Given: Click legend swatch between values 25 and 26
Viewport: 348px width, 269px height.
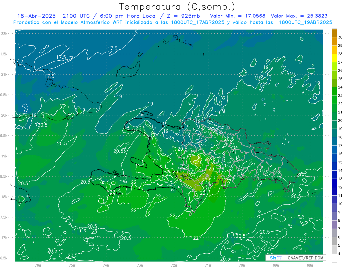Looking at the screenshot, I should pos(334,75).
